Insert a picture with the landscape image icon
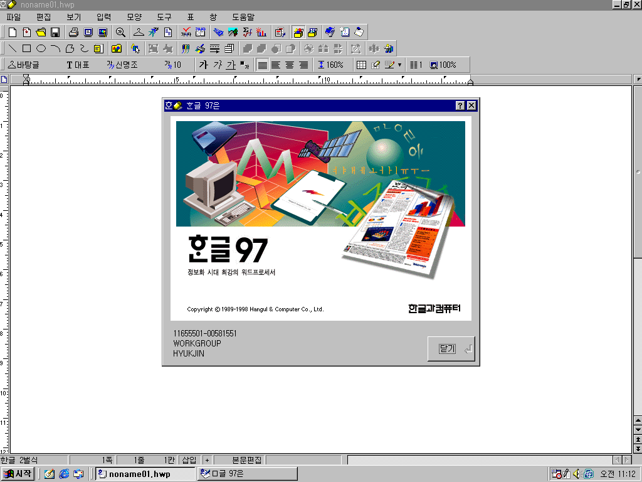The image size is (642, 482). click(x=233, y=33)
